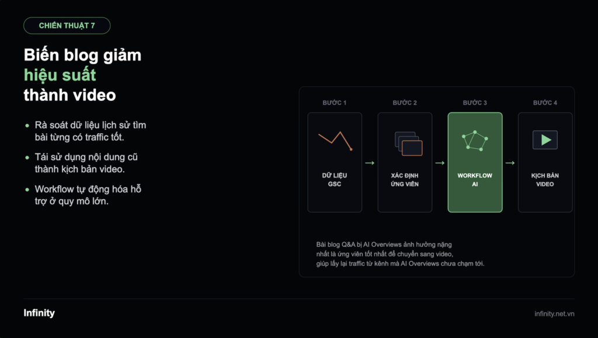The height and width of the screenshot is (338, 598).
Task: Click arrow between Workflow AI and Kịch bản
Action: tap(510, 163)
